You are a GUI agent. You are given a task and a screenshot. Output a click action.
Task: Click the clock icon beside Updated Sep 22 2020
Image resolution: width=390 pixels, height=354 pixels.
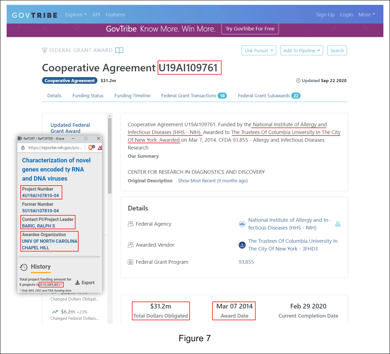point(298,81)
